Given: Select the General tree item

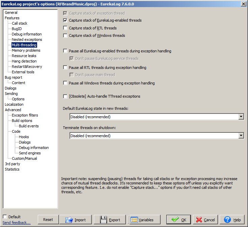Looking at the screenshot, I should point(11,12).
